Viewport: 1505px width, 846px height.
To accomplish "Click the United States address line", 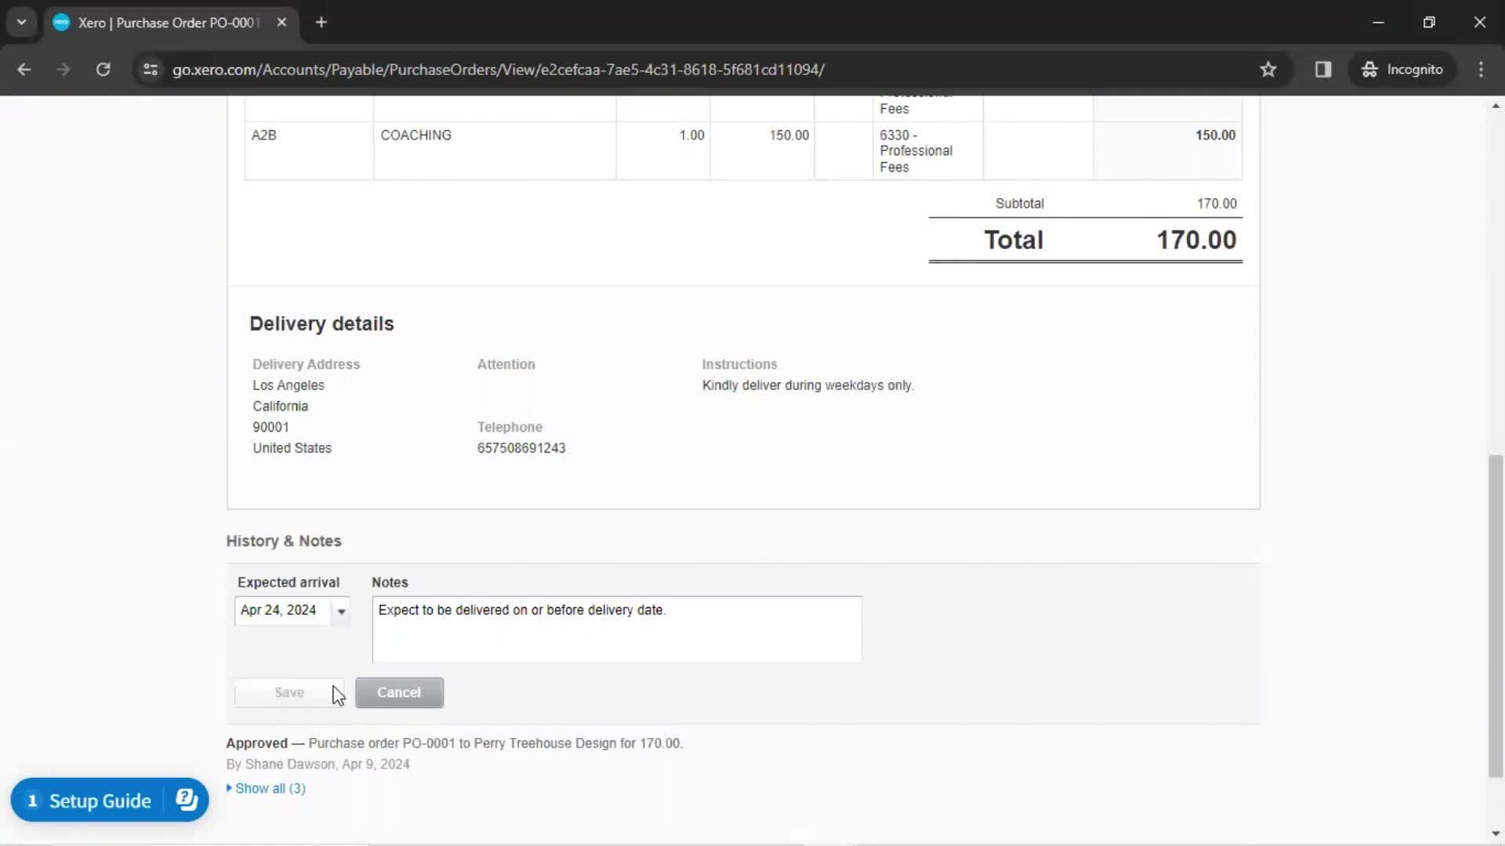I will coord(292,448).
